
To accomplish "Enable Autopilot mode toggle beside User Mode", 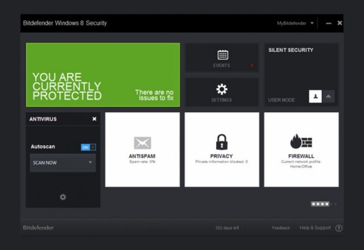I will click(x=329, y=97).
